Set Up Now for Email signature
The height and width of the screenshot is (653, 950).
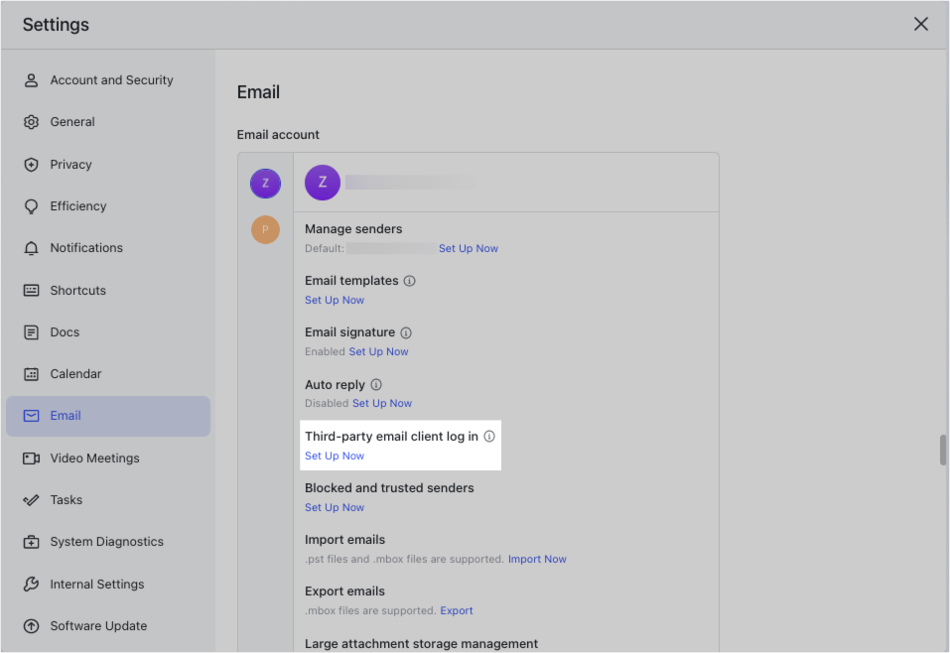click(x=378, y=351)
